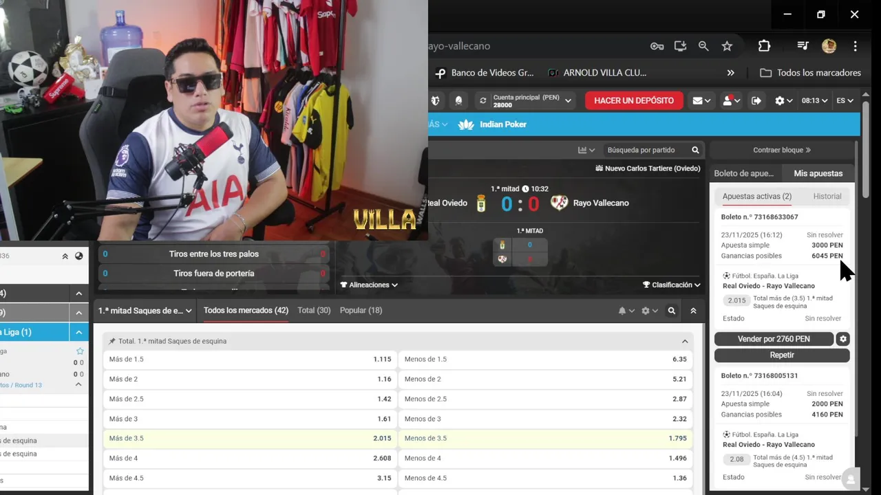Open the site settings gear dropdown
881x495 pixels.
click(x=783, y=100)
